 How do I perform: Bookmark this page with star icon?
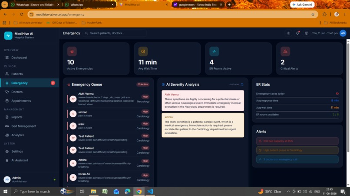[313, 14]
